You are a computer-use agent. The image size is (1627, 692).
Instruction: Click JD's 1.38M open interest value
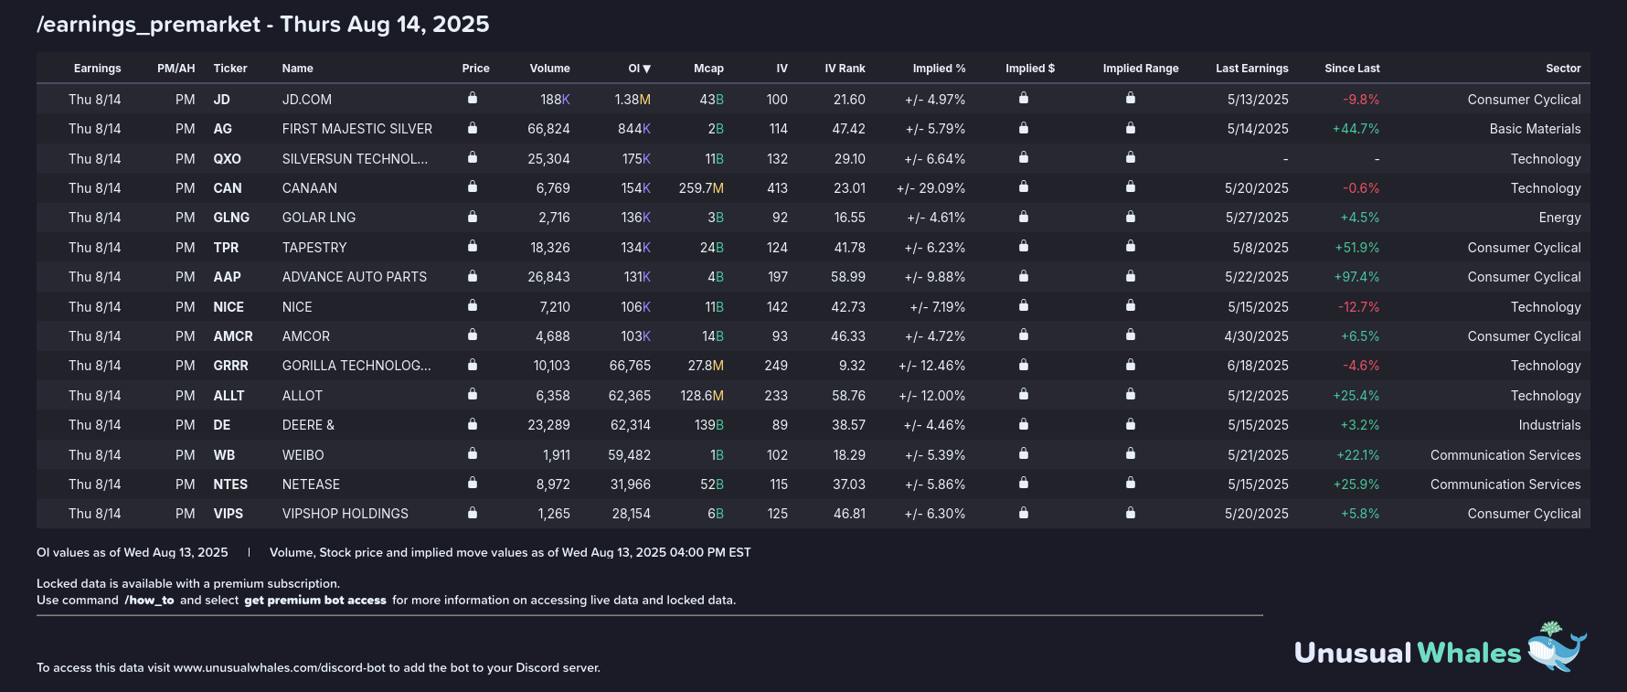pos(633,100)
